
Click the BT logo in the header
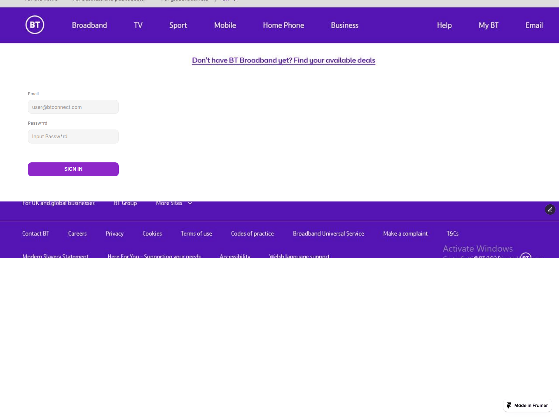coord(35,25)
